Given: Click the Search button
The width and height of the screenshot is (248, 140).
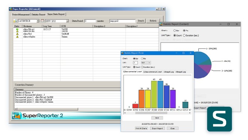Looking at the screenshot, I should (x=141, y=21).
